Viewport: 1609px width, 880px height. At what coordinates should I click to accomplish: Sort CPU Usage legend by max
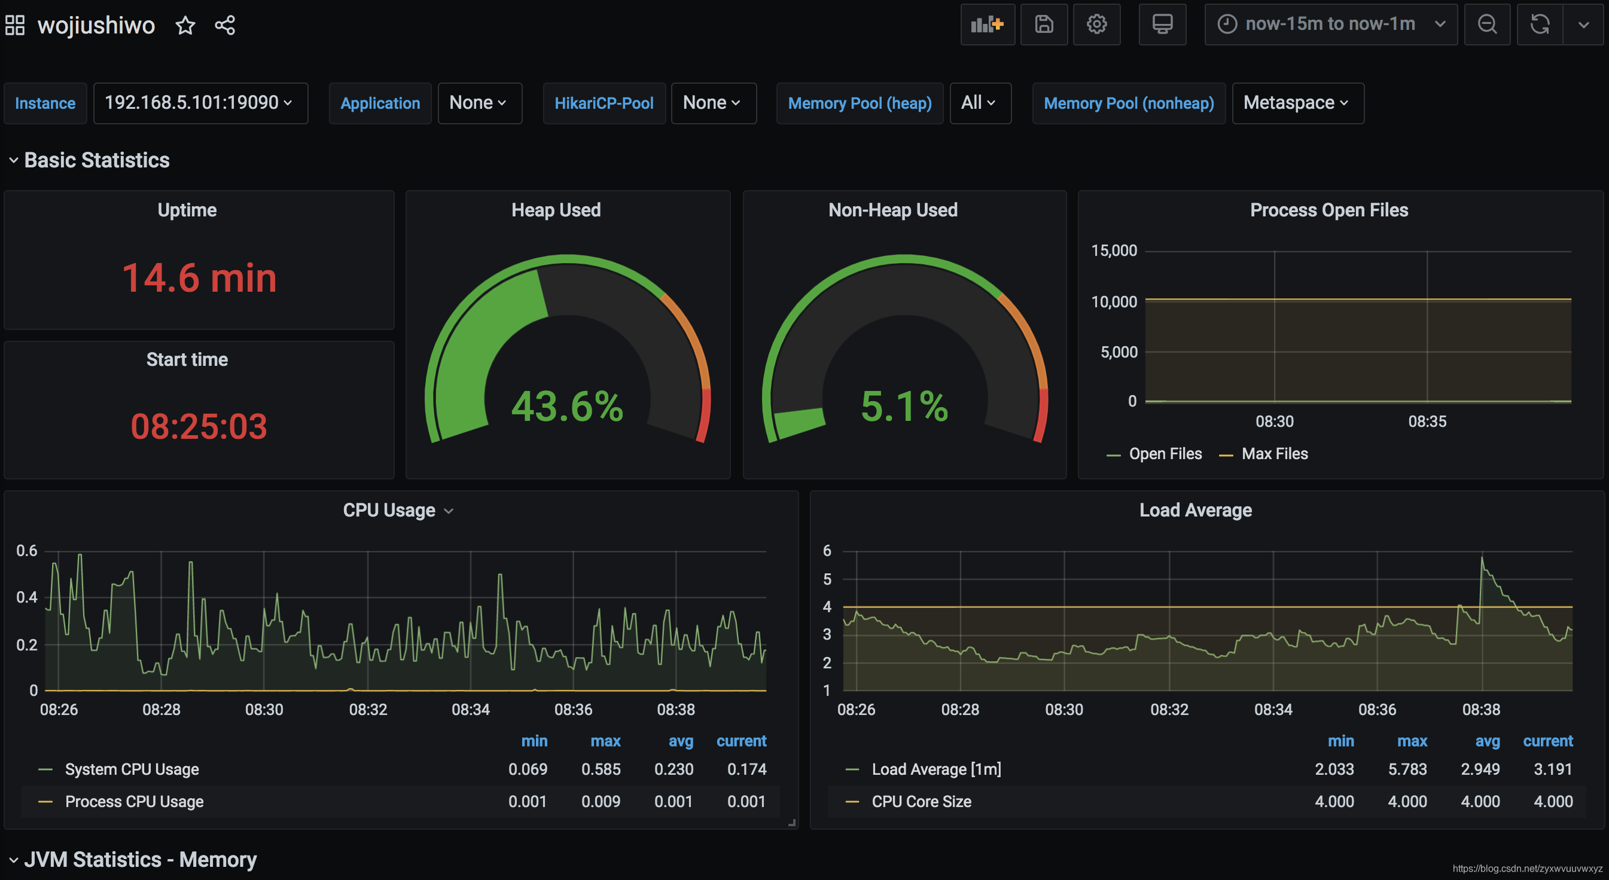[605, 741]
